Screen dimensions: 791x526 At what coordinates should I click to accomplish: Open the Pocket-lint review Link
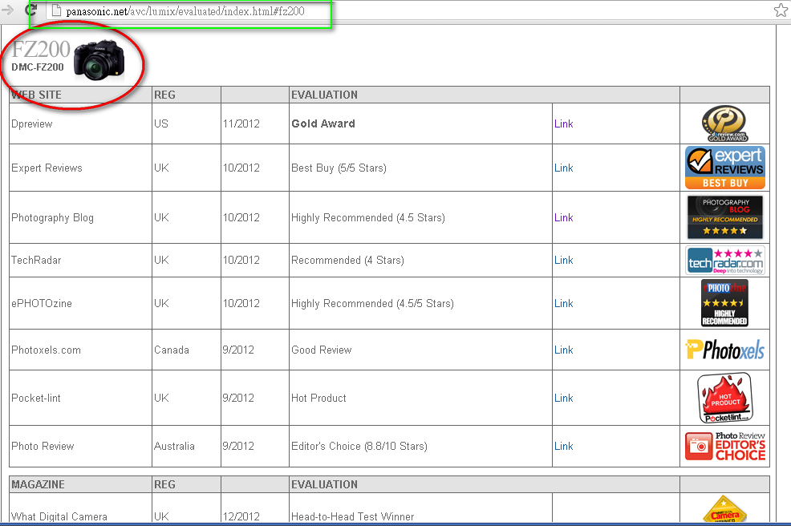(563, 398)
